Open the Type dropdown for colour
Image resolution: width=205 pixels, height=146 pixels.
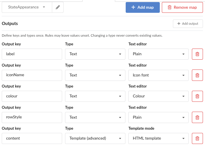pyautogui.click(x=95, y=96)
